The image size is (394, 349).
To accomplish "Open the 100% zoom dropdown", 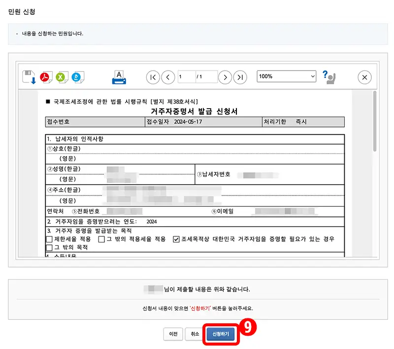I will [286, 77].
